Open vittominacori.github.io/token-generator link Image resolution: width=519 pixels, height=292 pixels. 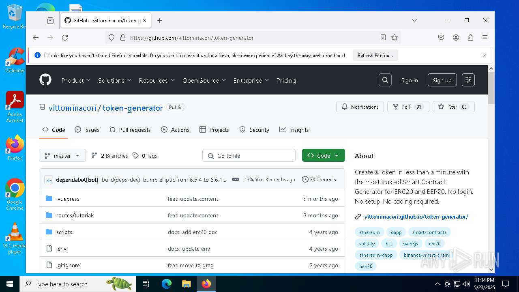click(416, 217)
